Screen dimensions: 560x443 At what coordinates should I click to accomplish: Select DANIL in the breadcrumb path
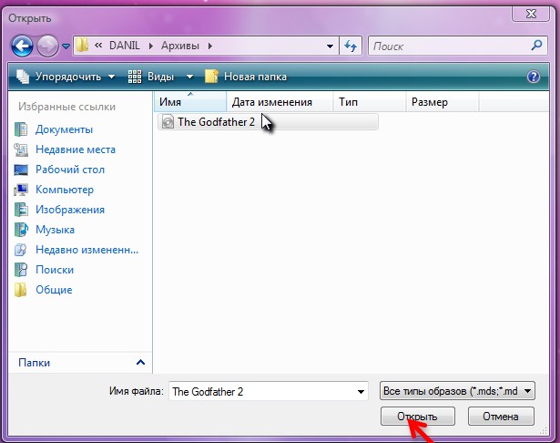[x=124, y=46]
